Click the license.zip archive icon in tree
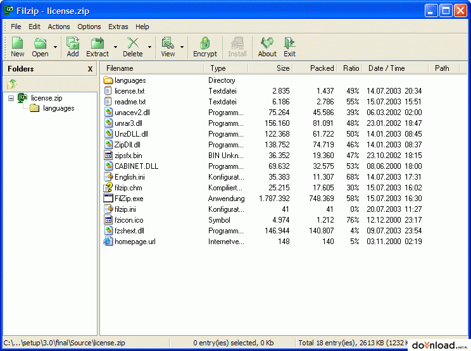Viewport: 471px width, 351px height. pyautogui.click(x=23, y=98)
